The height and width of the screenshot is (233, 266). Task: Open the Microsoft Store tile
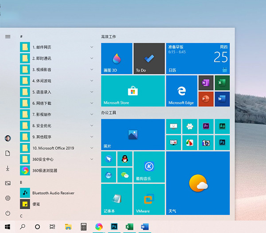point(133,91)
